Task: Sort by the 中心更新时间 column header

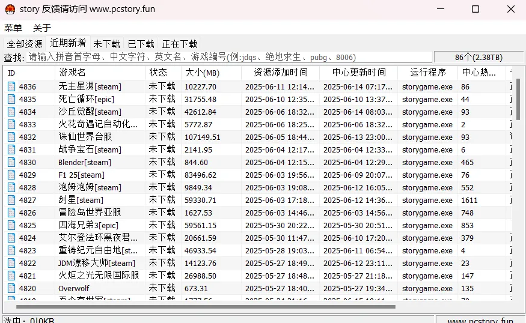Action: tap(359, 73)
